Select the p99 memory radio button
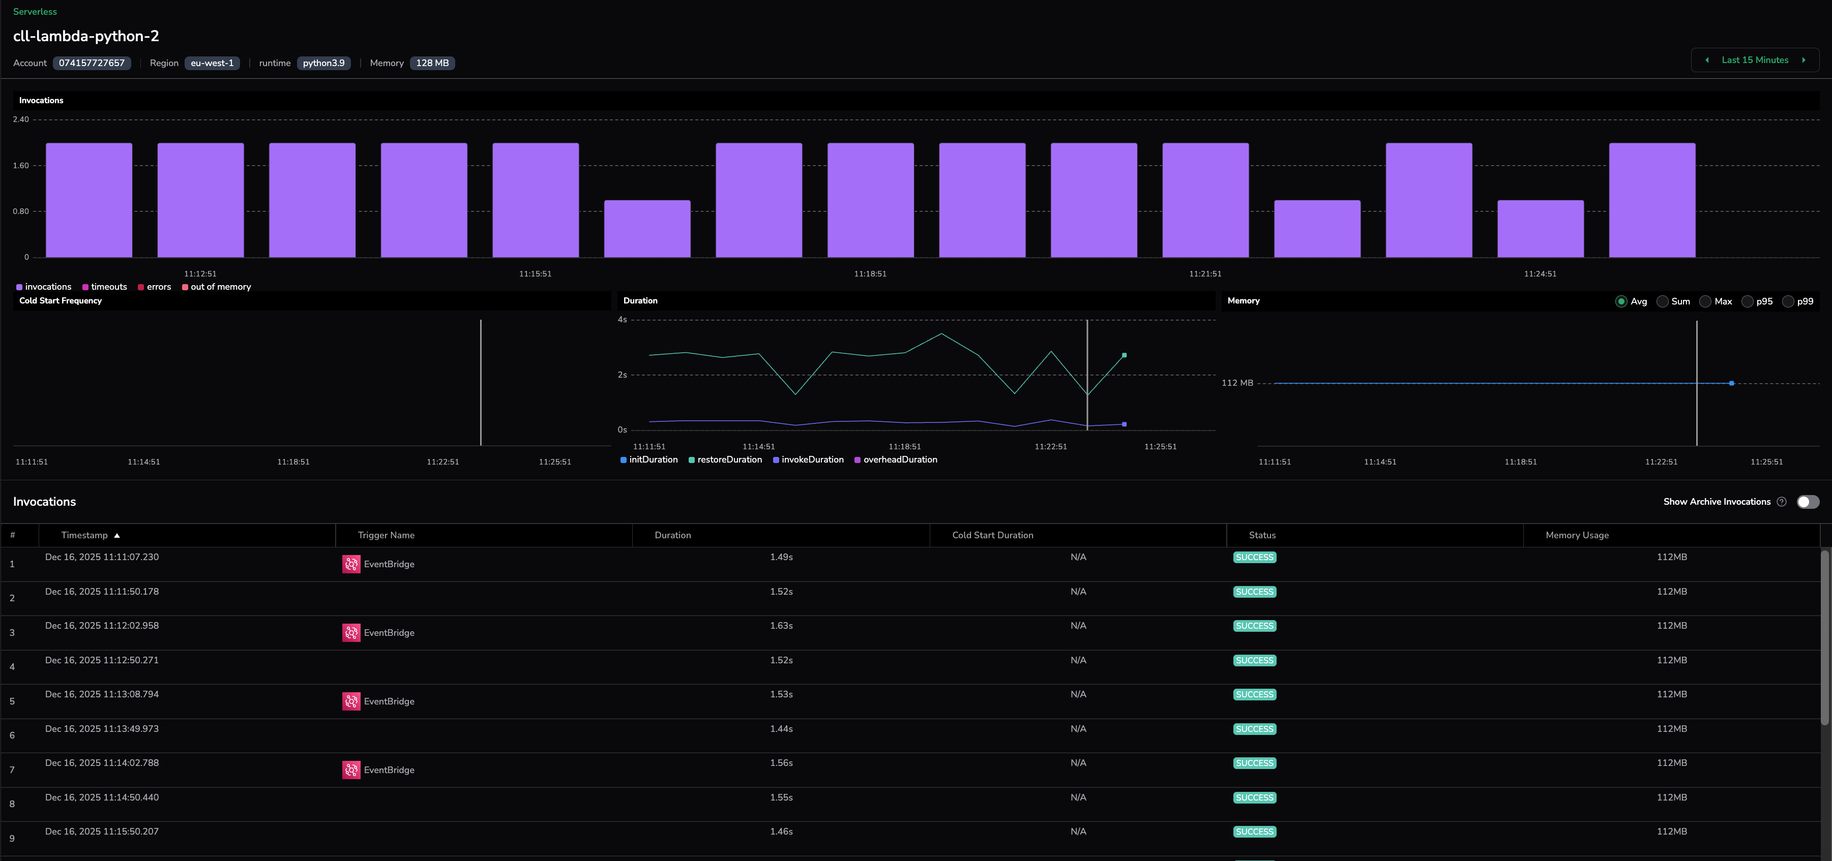Viewport: 1832px width, 861px height. pyautogui.click(x=1788, y=301)
